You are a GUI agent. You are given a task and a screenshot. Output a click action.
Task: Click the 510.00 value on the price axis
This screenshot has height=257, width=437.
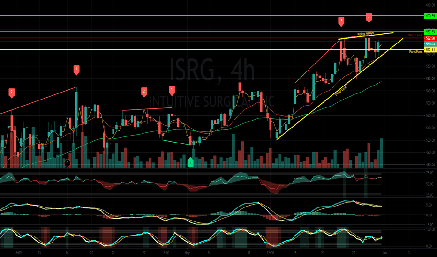tap(430, 128)
